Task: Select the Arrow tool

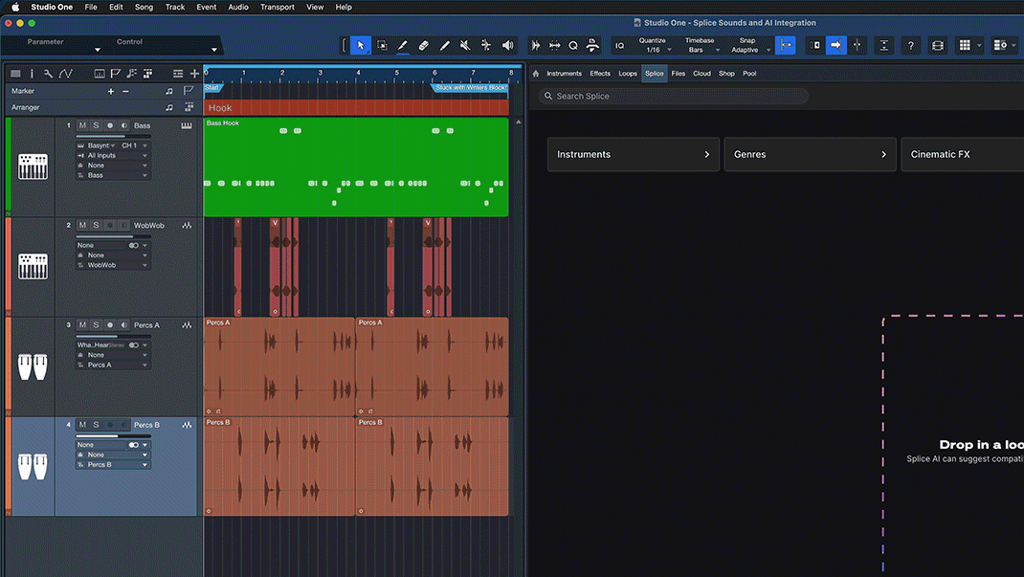Action: (361, 45)
